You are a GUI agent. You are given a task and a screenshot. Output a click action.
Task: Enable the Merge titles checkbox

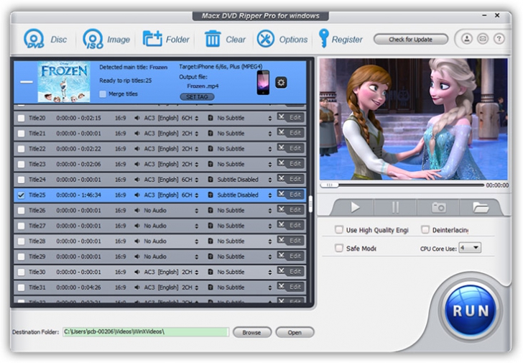[x=103, y=94]
